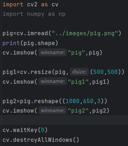128x146 pixels.
Task: Click the "../images/pig.png" path string
Action: pyautogui.click(x=85, y=33)
